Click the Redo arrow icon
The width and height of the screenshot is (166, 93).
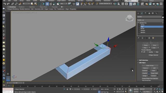pyautogui.click(x=8, y=4)
